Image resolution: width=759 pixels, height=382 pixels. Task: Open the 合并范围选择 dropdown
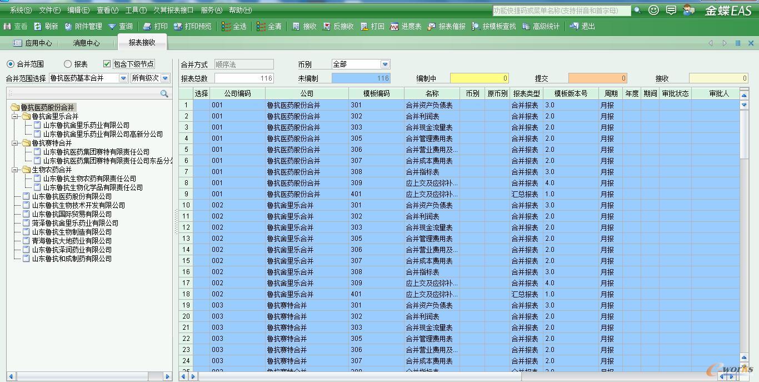click(x=123, y=78)
